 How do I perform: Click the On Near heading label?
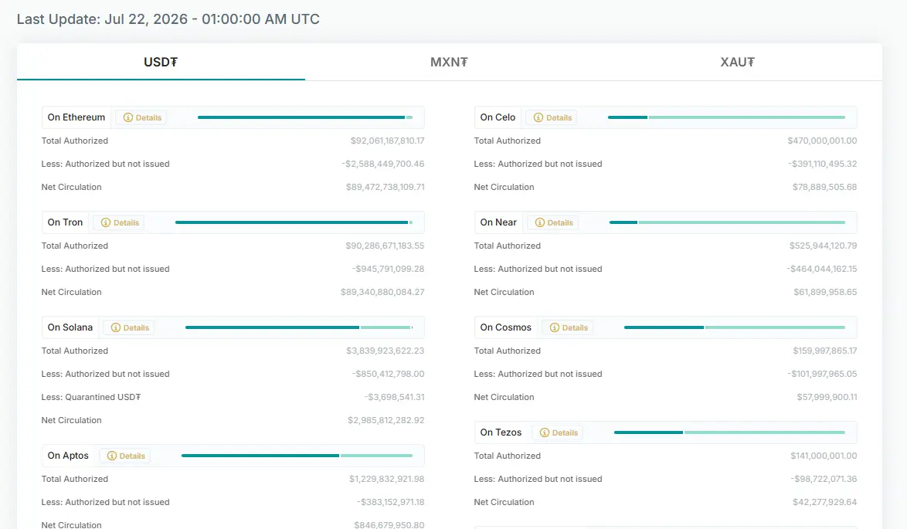pos(498,222)
